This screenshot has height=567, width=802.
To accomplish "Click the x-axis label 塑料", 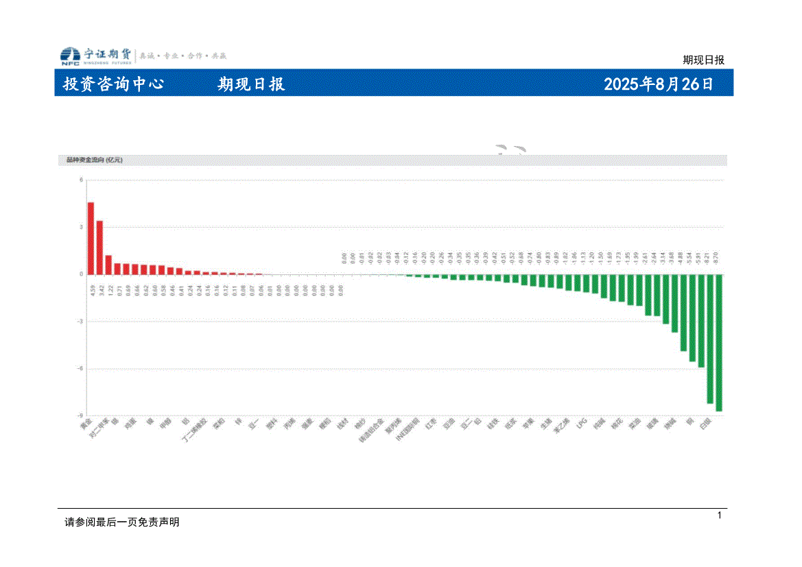I will (x=272, y=423).
